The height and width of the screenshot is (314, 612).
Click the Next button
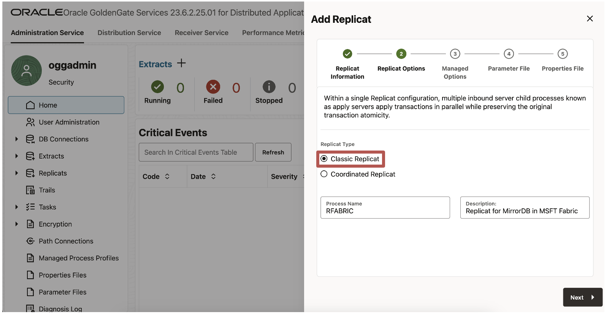tap(582, 297)
